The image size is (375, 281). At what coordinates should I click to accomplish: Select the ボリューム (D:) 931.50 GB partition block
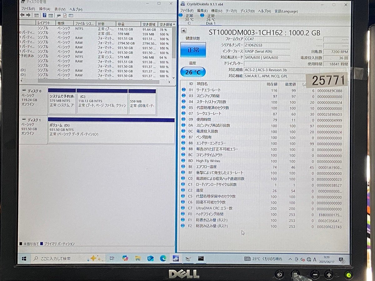[111, 131]
